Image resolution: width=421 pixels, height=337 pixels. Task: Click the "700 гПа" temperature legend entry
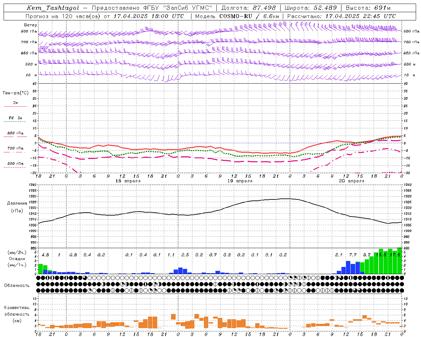[x=15, y=148]
